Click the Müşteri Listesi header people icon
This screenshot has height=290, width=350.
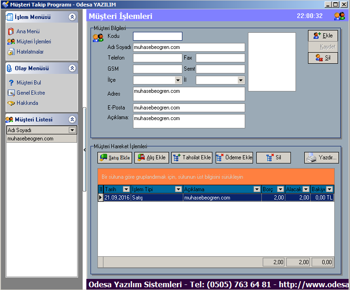click(x=9, y=120)
